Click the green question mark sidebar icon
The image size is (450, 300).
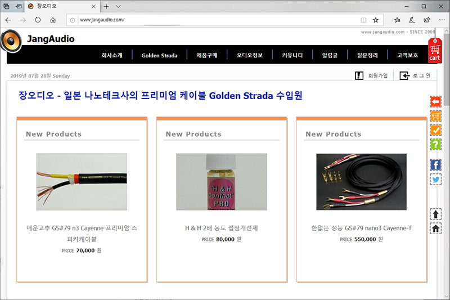[x=435, y=144]
